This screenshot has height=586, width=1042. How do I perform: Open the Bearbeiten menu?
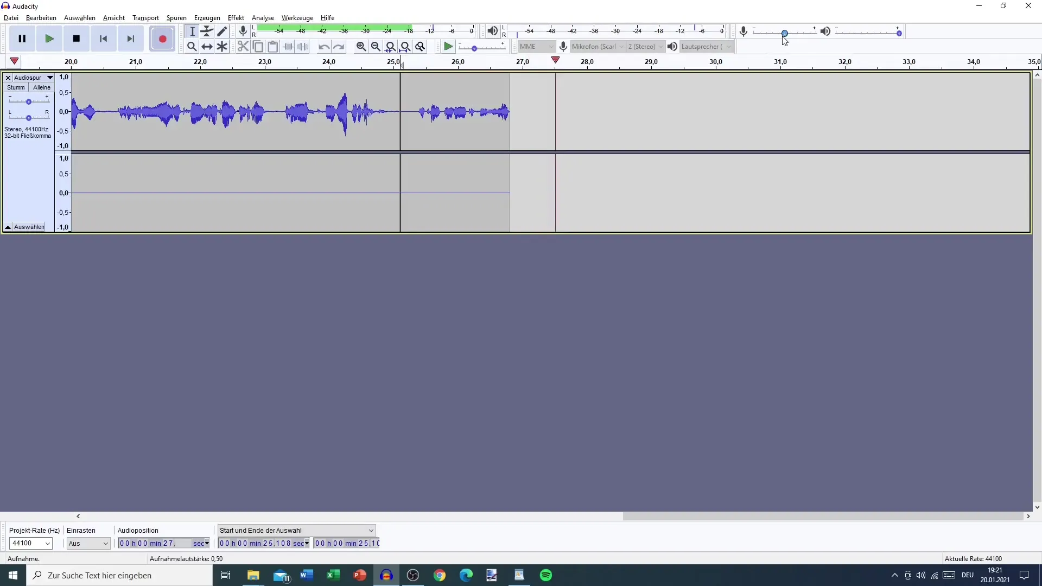pos(41,18)
